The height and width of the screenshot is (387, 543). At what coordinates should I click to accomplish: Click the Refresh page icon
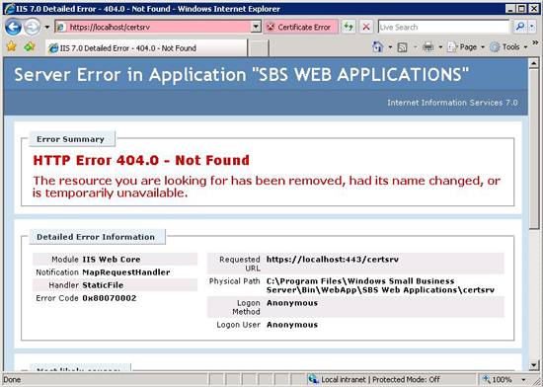pos(349,27)
